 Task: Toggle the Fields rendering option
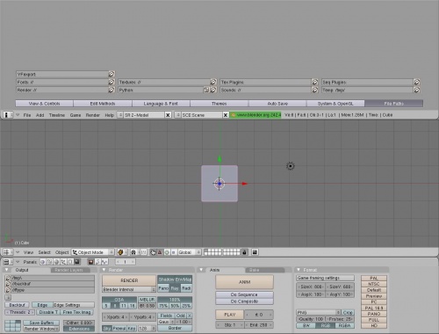[166, 316]
